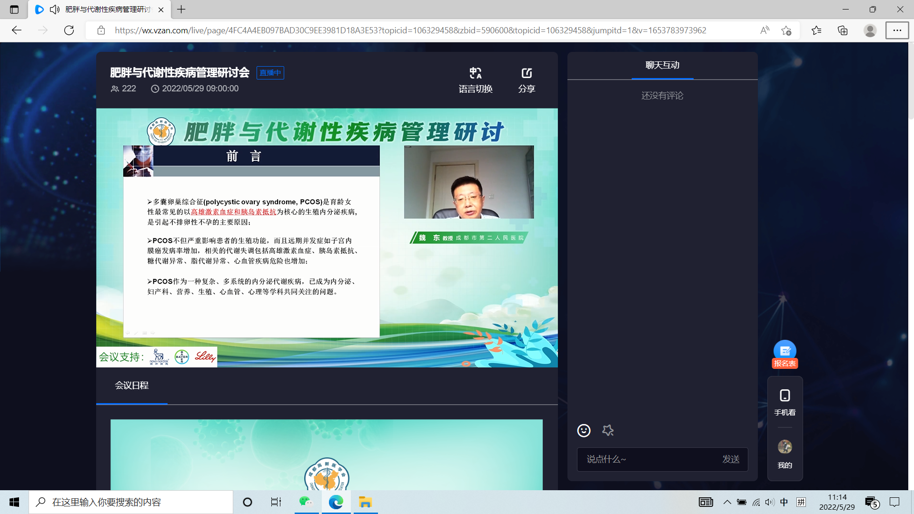Click the IME 拼 mode indicator
914x514 pixels.
pos(801,502)
